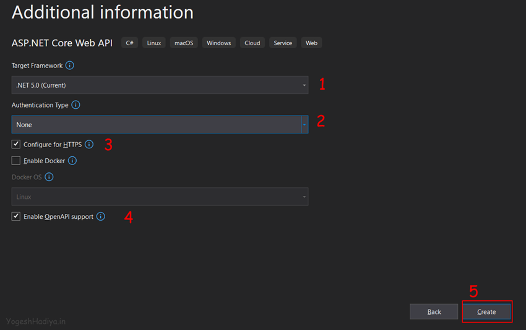Click info icon next to Configure for HTTPS
This screenshot has height=330, width=526.
89,145
